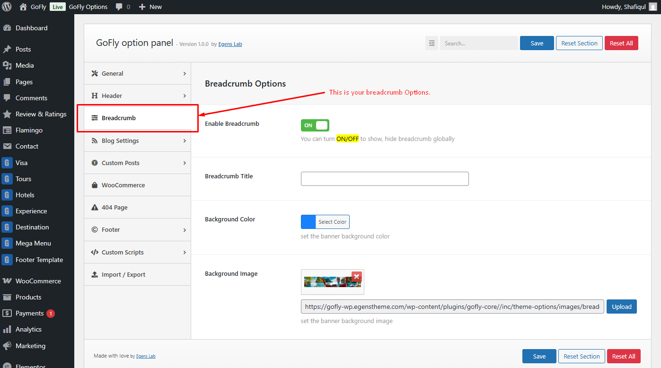The height and width of the screenshot is (368, 661).
Task: Click the Posts pushpin icon
Action: [7, 49]
